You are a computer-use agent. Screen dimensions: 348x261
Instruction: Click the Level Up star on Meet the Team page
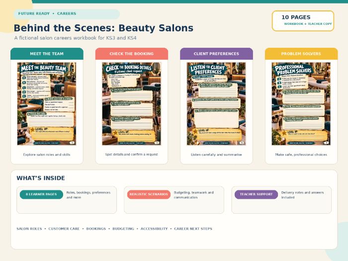[x=32, y=130]
